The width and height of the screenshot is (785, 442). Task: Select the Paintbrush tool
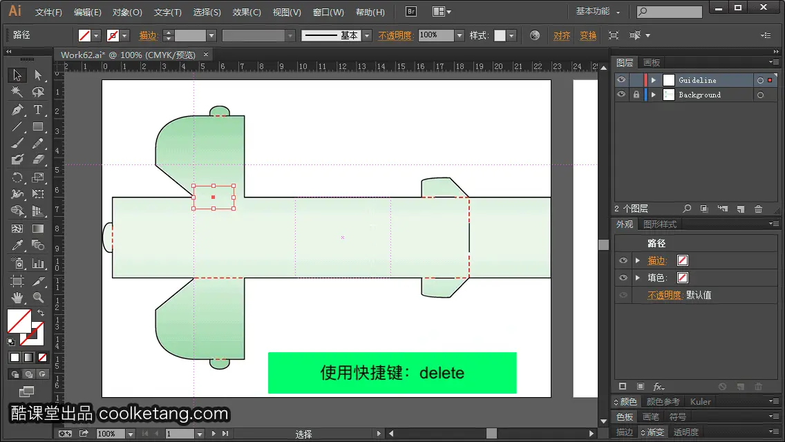point(17,144)
